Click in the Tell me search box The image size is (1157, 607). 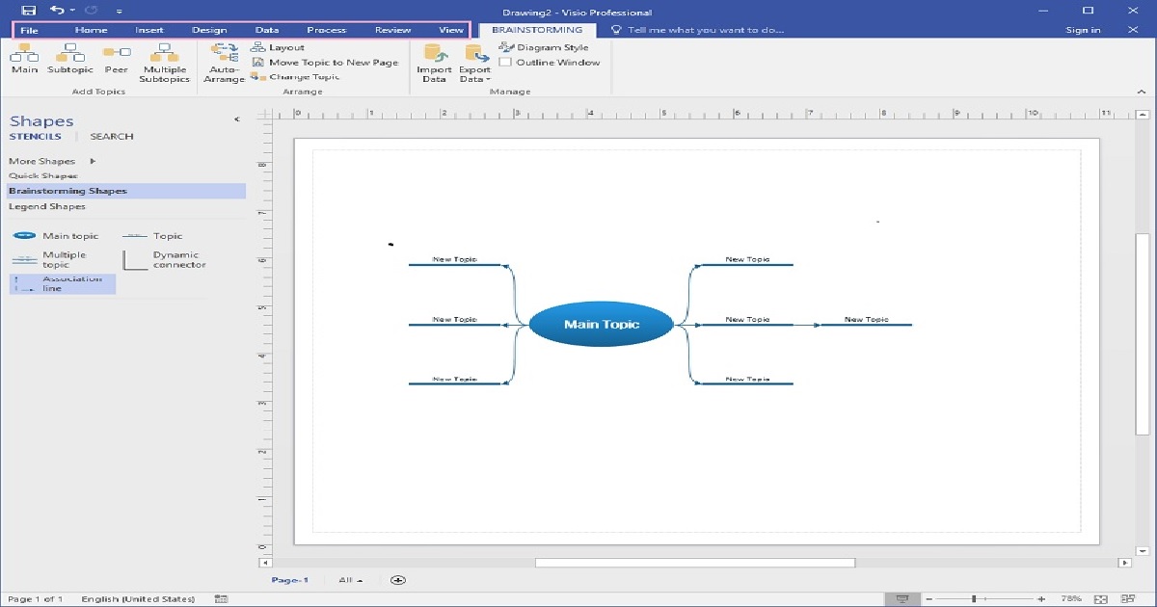coord(699,30)
